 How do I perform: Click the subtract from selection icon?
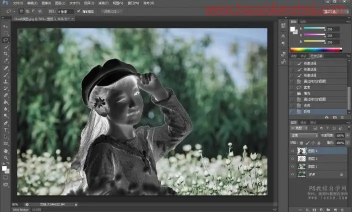33,11
